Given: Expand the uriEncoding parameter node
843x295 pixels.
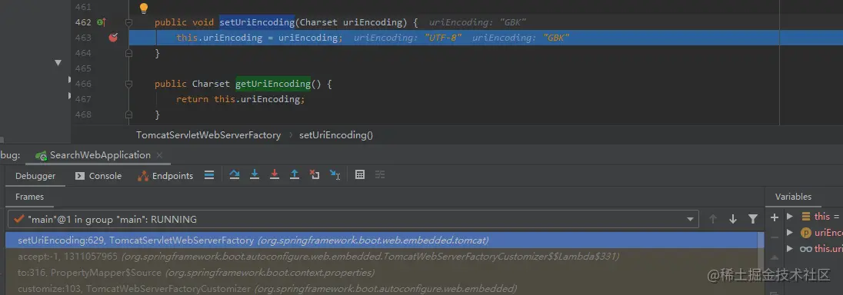Looking at the screenshot, I should [x=789, y=232].
